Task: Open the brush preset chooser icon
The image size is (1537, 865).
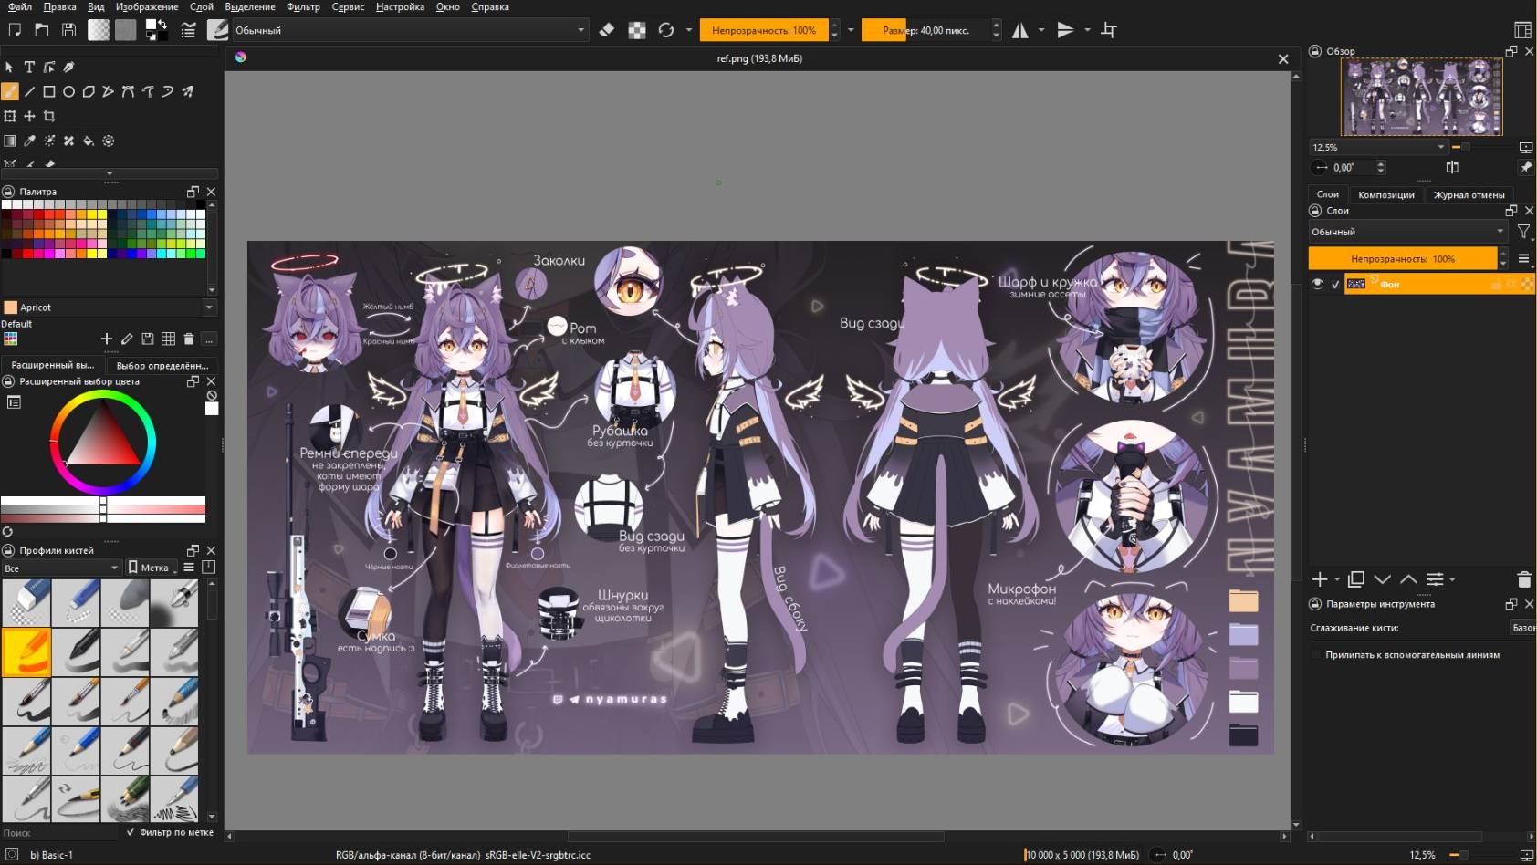Action: [217, 30]
